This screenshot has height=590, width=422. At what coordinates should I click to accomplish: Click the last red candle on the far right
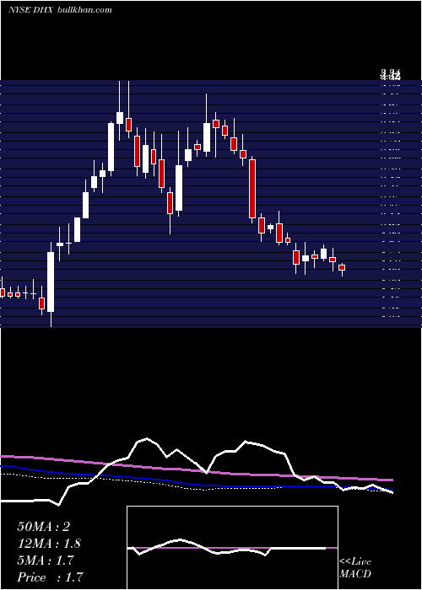pos(342,267)
